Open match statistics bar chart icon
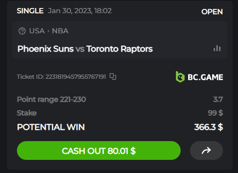The width and height of the screenshot is (238, 173). [217, 48]
